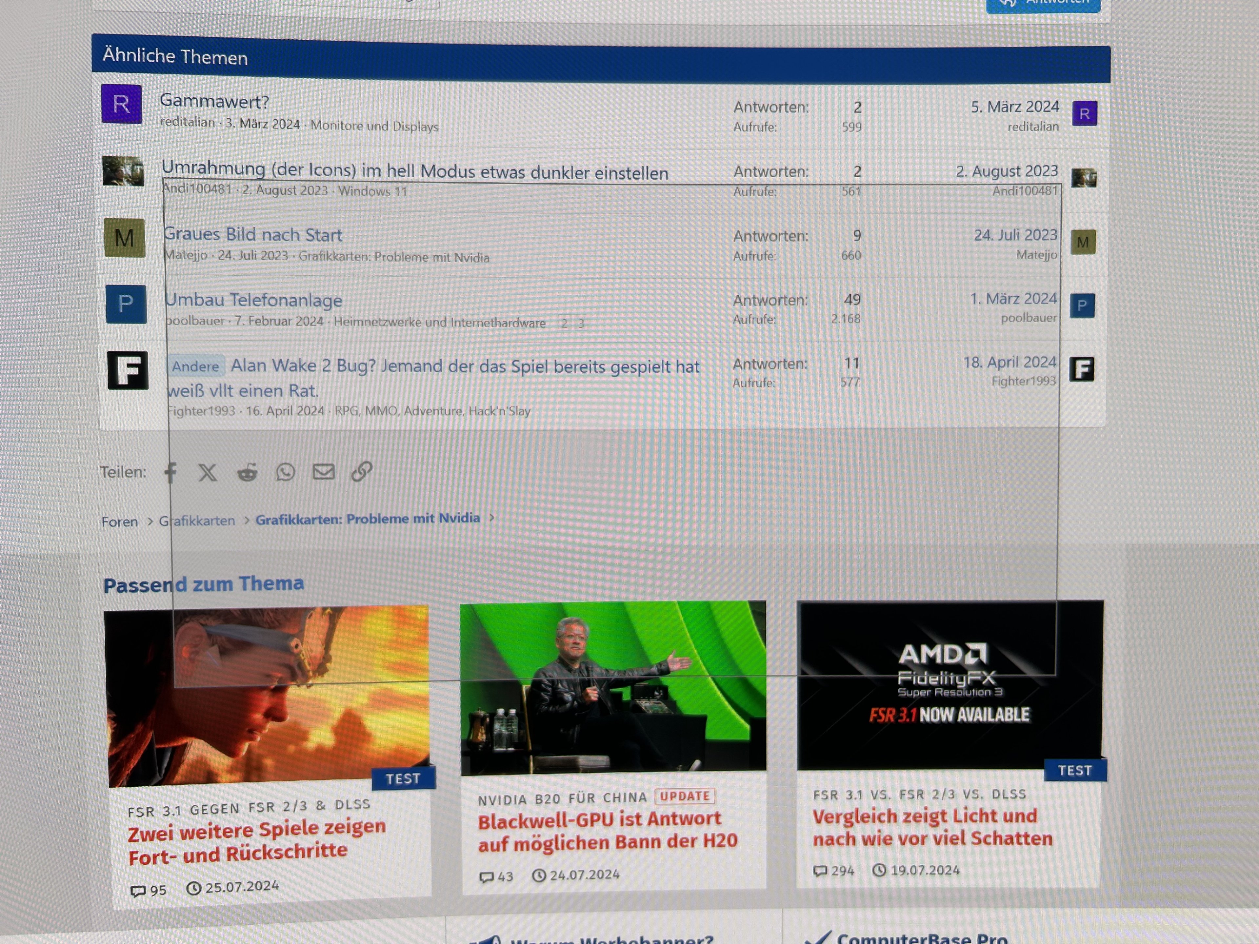Open the Gammawert? thread

pos(214,101)
